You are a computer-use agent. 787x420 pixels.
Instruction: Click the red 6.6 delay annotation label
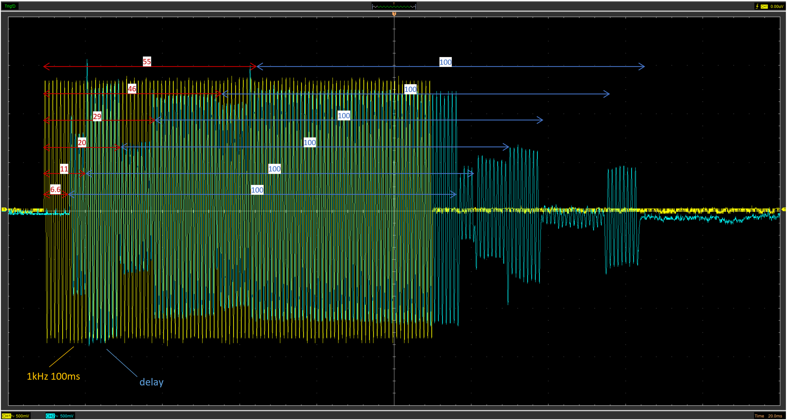pos(55,189)
